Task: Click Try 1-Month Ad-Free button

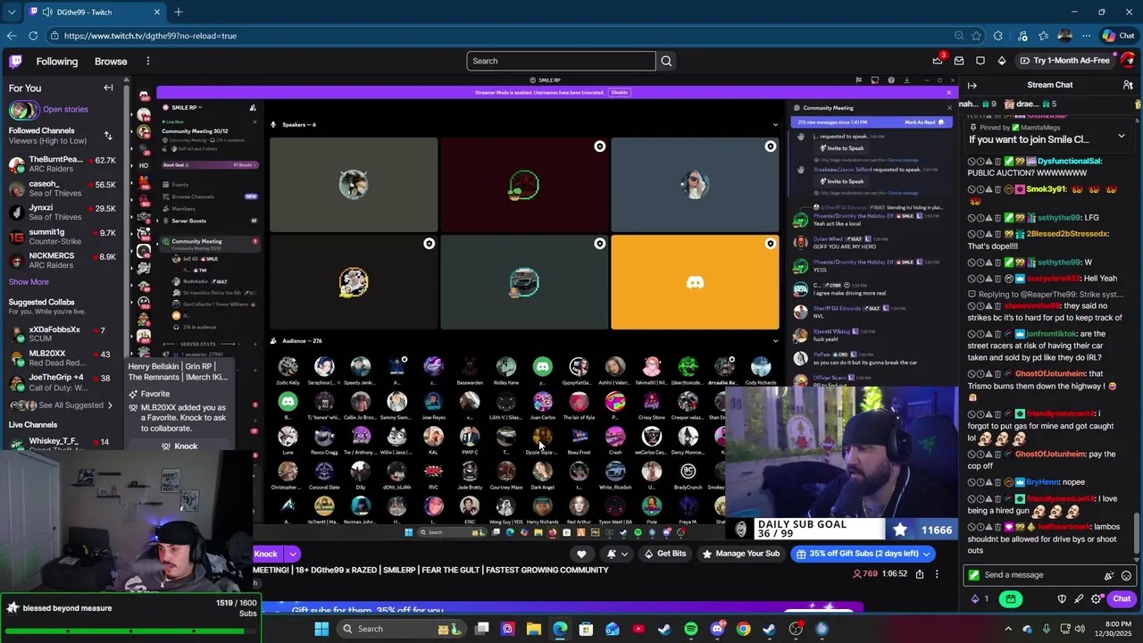Action: click(x=1064, y=61)
